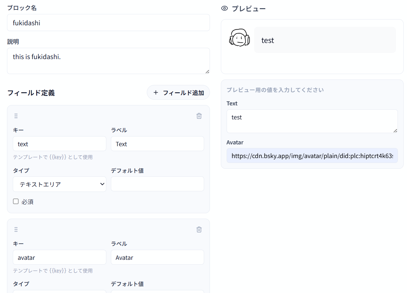Enable the 必須 checkbox
This screenshot has width=407, height=293.
pos(16,201)
